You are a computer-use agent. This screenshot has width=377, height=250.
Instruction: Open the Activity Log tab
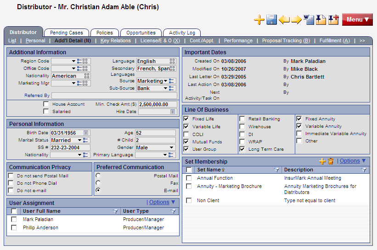coord(182,33)
